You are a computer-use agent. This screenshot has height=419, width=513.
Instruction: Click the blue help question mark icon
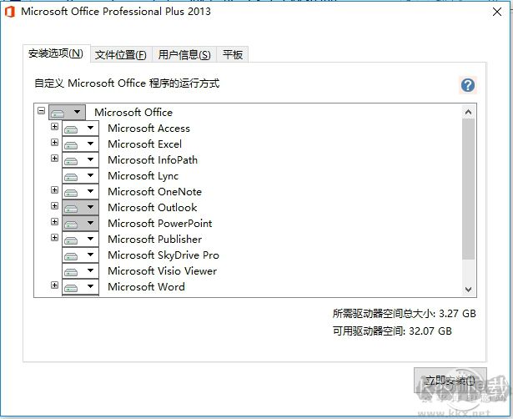tap(467, 85)
